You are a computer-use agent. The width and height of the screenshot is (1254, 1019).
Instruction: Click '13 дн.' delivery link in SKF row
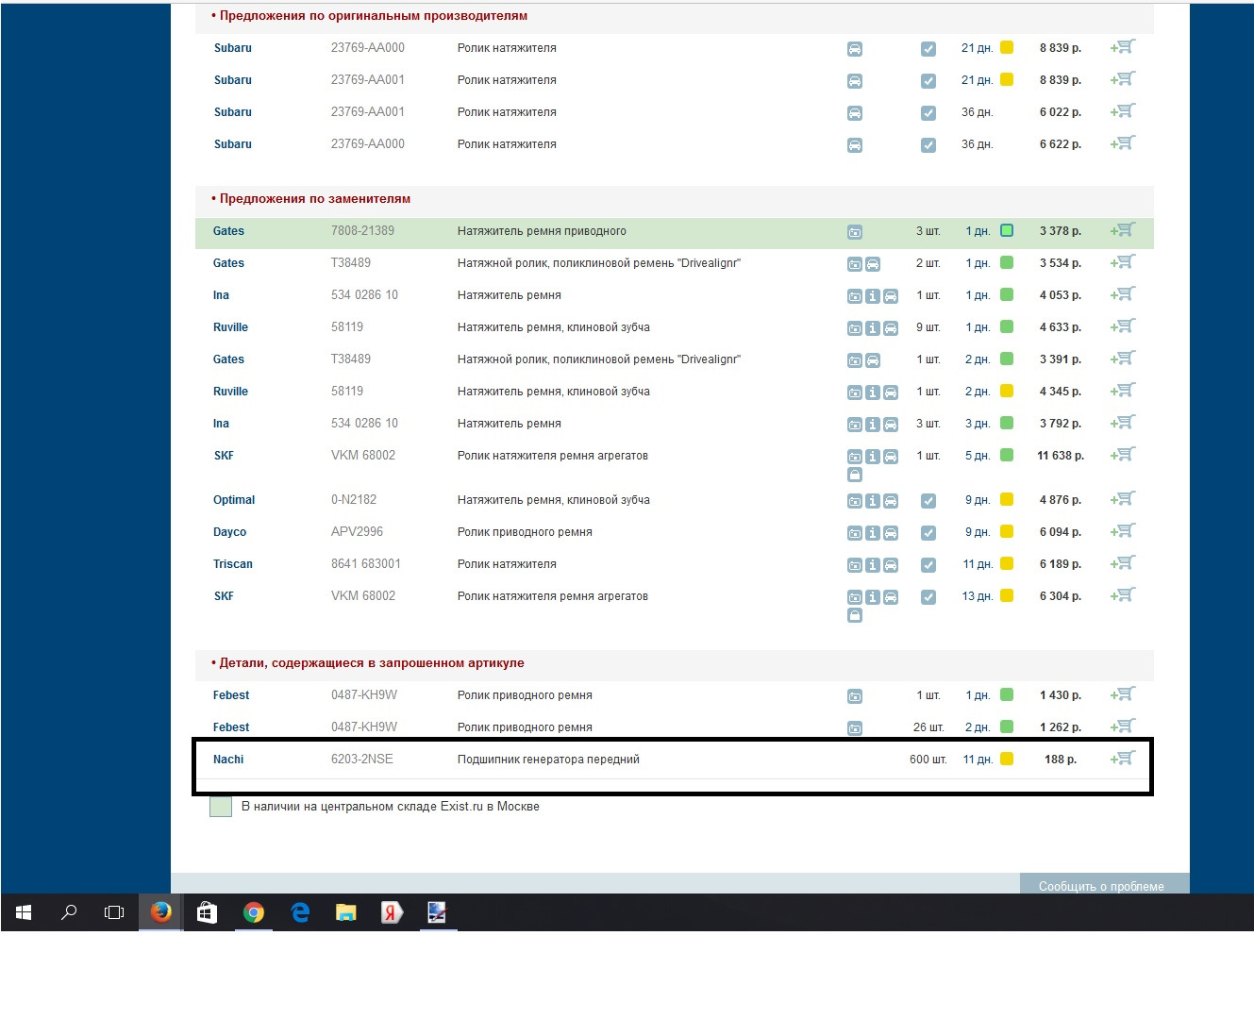[x=977, y=596]
